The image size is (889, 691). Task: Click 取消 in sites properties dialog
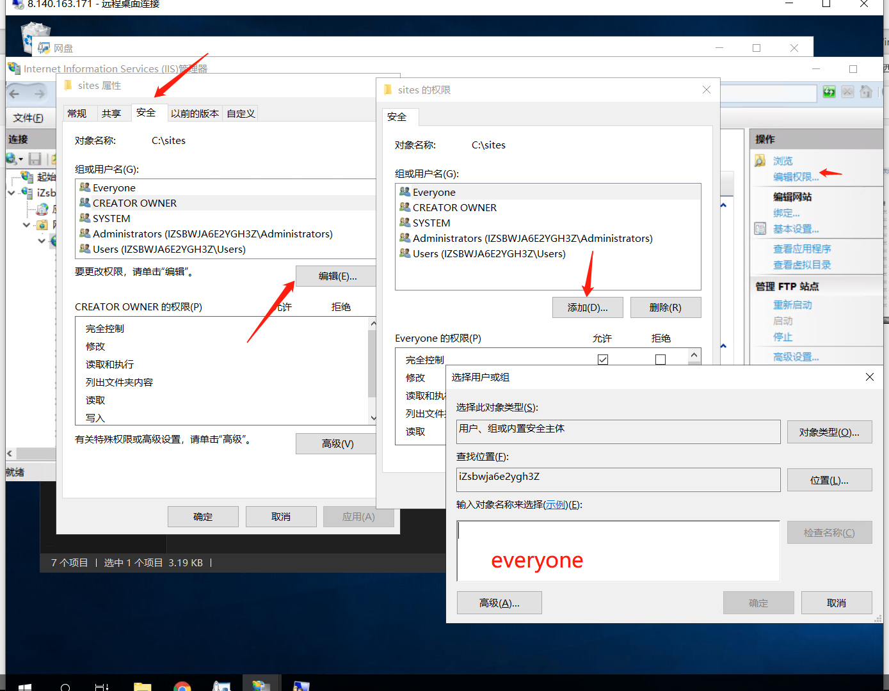pyautogui.click(x=281, y=516)
